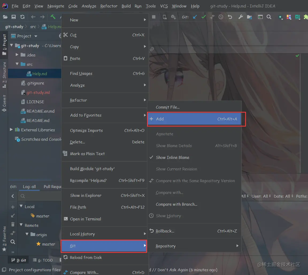Click the Synchronize refresh toolbar icon
Screen dimensions: 308x275
click(x=22, y=17)
